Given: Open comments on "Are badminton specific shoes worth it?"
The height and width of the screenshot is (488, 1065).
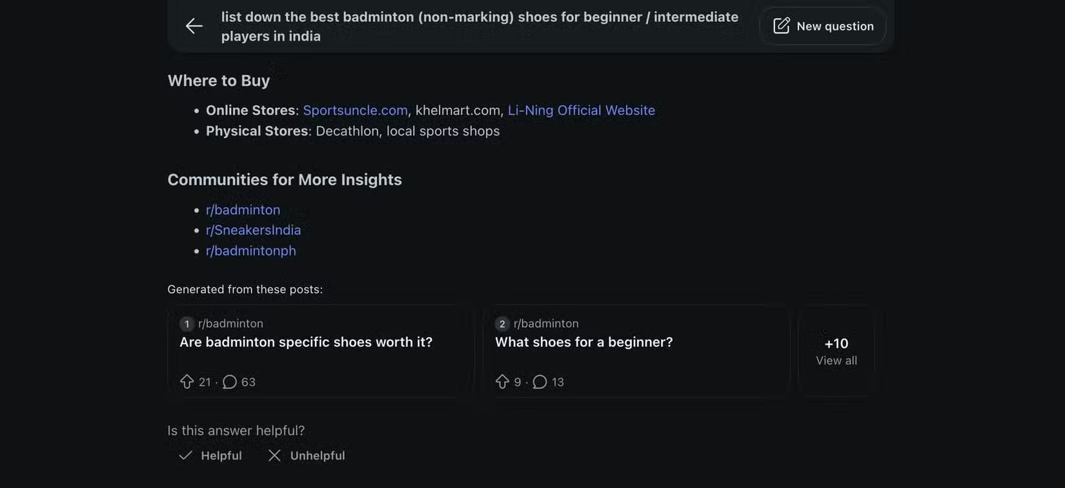Looking at the screenshot, I should (230, 381).
